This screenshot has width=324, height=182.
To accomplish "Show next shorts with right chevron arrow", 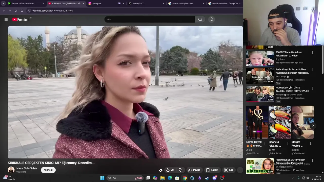I will click(313, 126).
